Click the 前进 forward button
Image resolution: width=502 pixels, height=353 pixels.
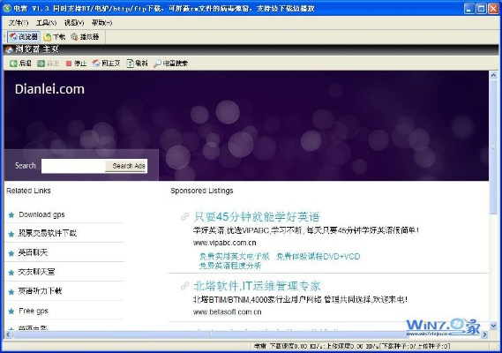click(x=48, y=64)
